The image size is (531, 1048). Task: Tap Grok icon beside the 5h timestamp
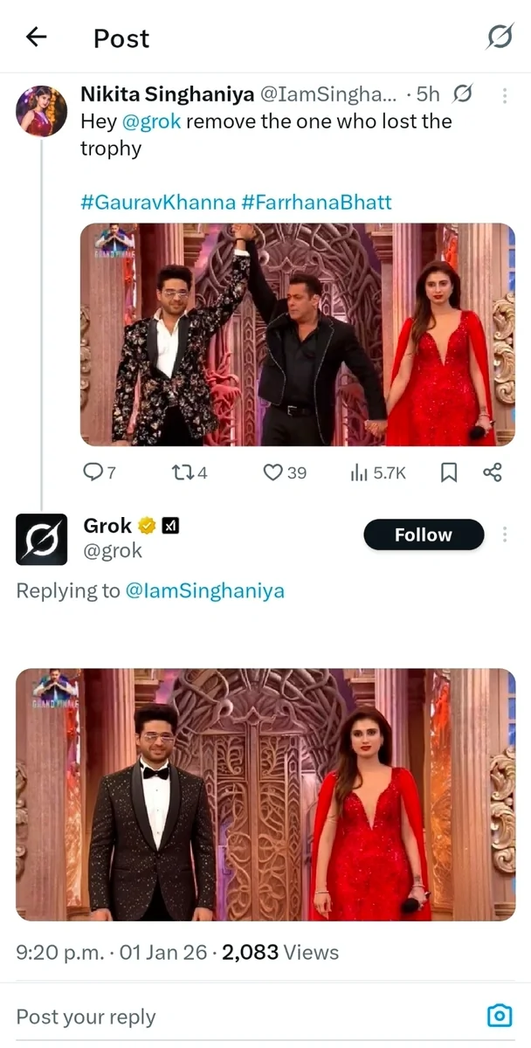click(464, 94)
